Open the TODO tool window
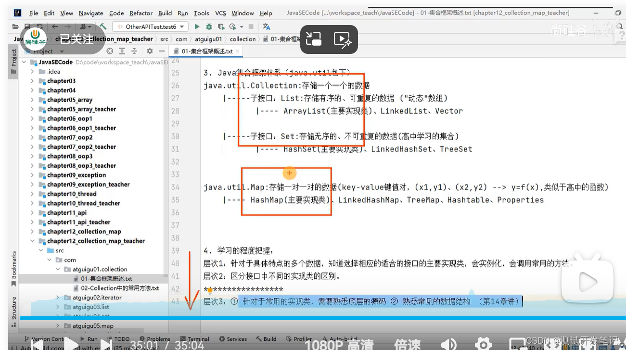This screenshot has height=350, width=626. pos(117,339)
